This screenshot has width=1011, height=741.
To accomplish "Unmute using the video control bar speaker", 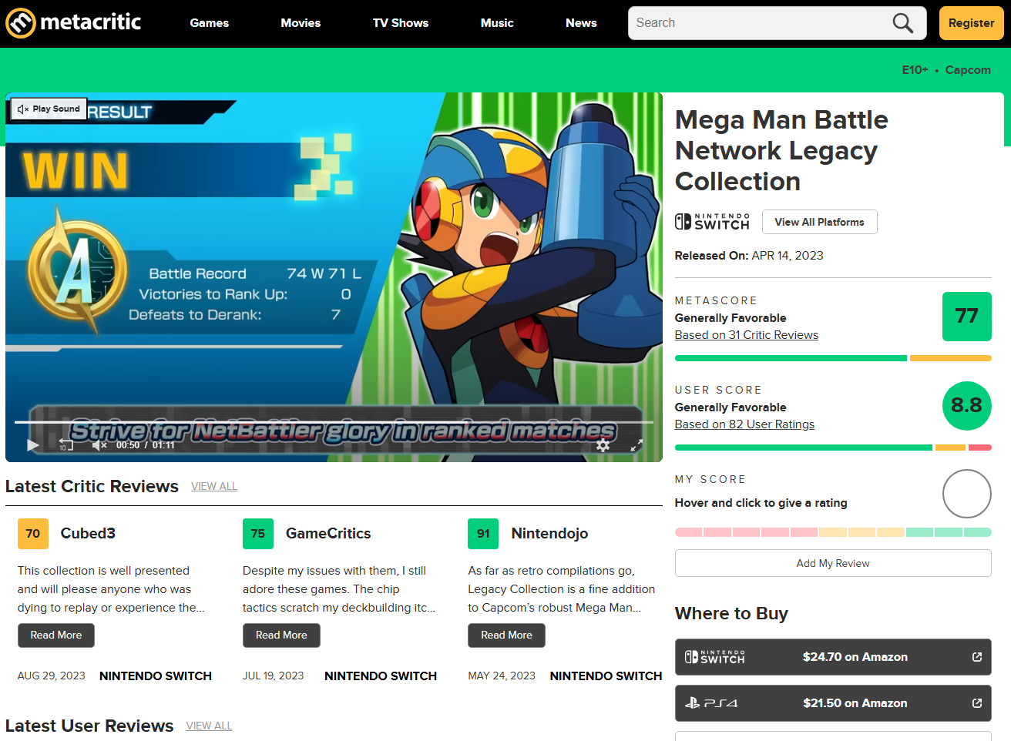I will point(99,444).
